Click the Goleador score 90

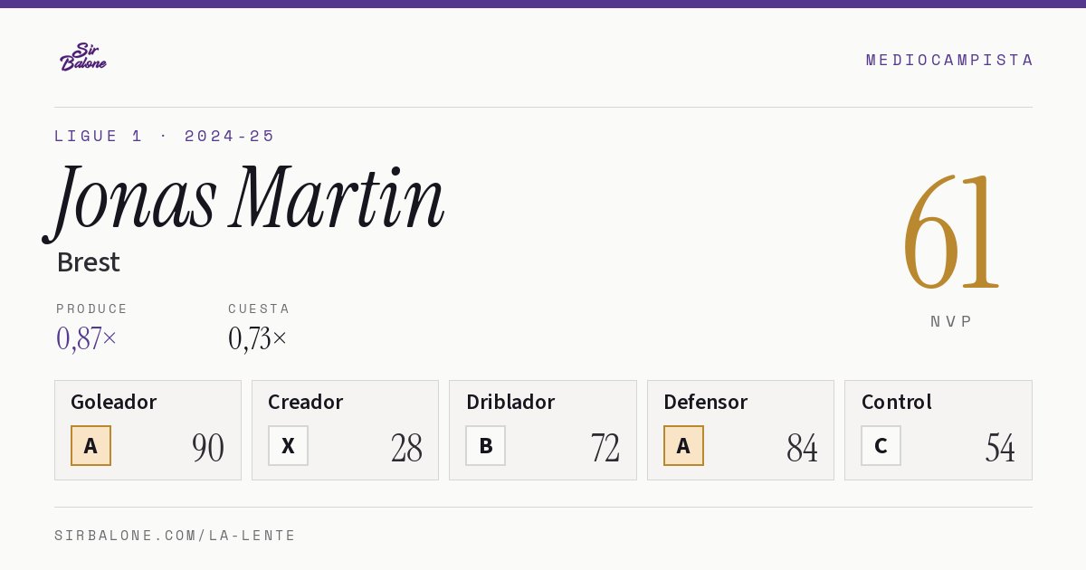point(208,448)
